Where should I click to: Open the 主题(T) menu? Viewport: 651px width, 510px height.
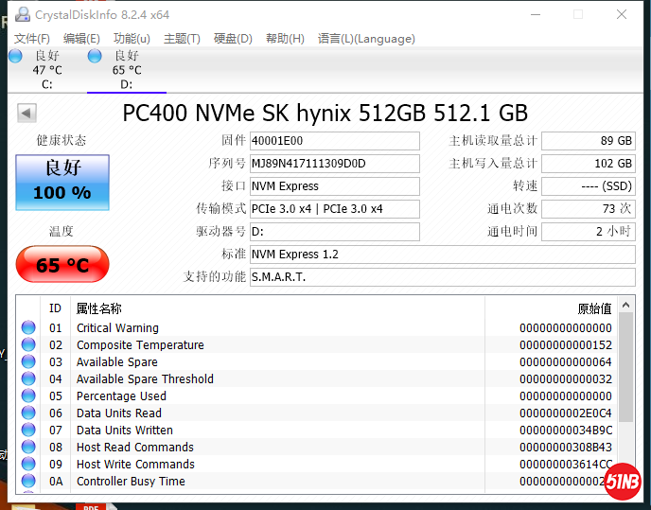point(182,39)
